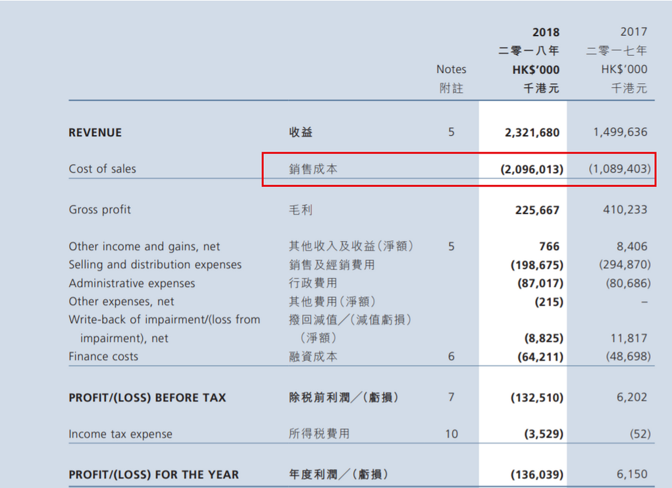The height and width of the screenshot is (488, 672).
Task: Click the Chinese label 毛利
Action: (301, 209)
